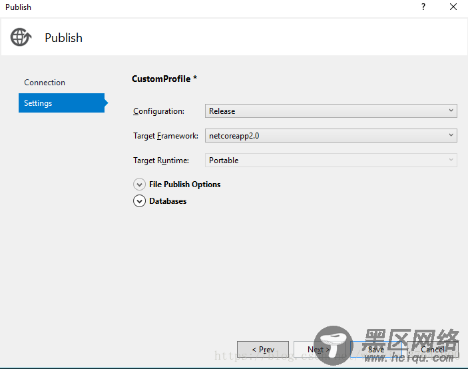Click the Target Framework label
Viewport: 468px width, 369px height.
click(166, 136)
